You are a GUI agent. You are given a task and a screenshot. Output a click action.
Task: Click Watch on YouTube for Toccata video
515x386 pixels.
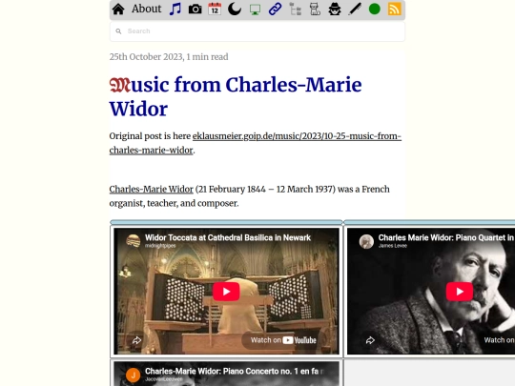283,340
